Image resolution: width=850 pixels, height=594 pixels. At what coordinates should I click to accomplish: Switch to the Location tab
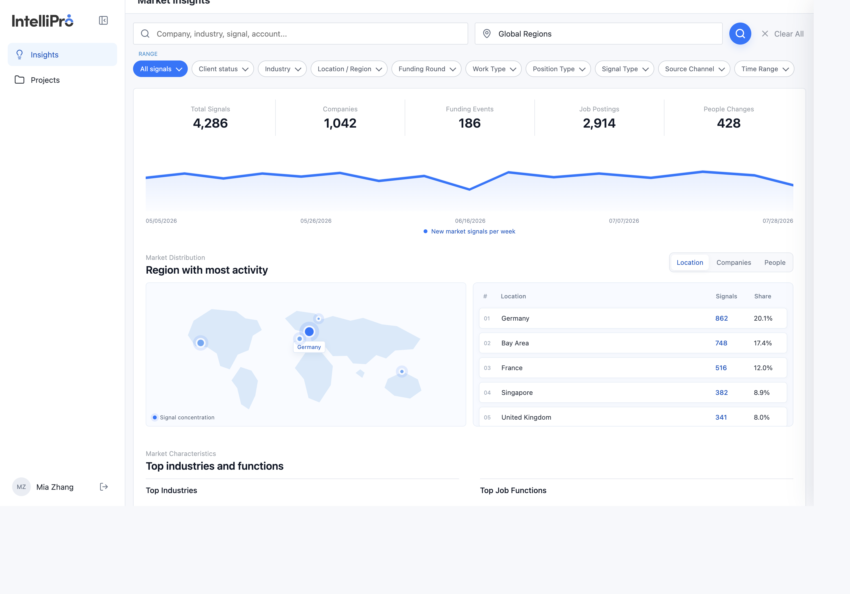coord(690,263)
